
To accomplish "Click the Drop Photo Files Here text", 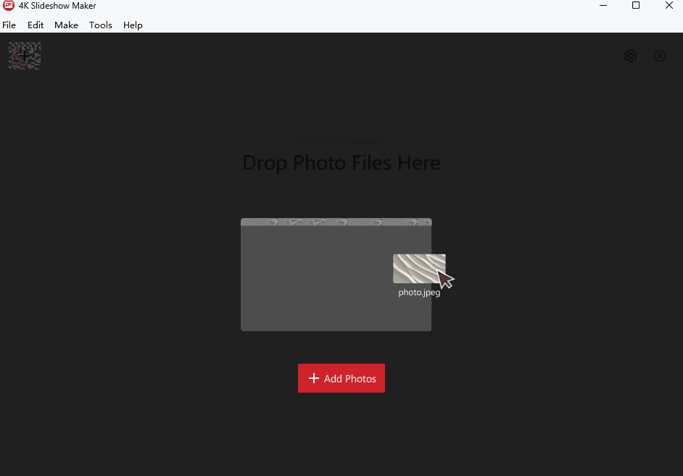I will click(341, 162).
